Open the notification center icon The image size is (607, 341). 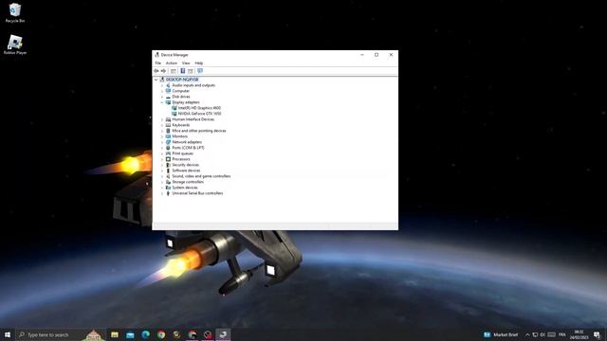click(x=598, y=334)
